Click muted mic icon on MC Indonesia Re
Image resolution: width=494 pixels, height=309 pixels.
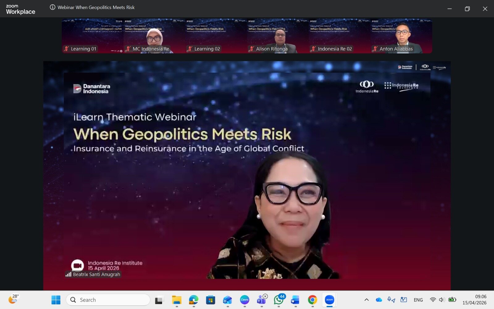click(128, 49)
